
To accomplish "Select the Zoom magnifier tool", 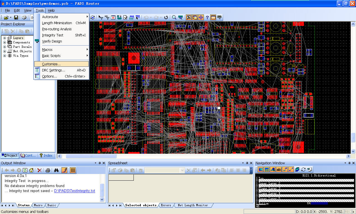I will pos(174,18).
